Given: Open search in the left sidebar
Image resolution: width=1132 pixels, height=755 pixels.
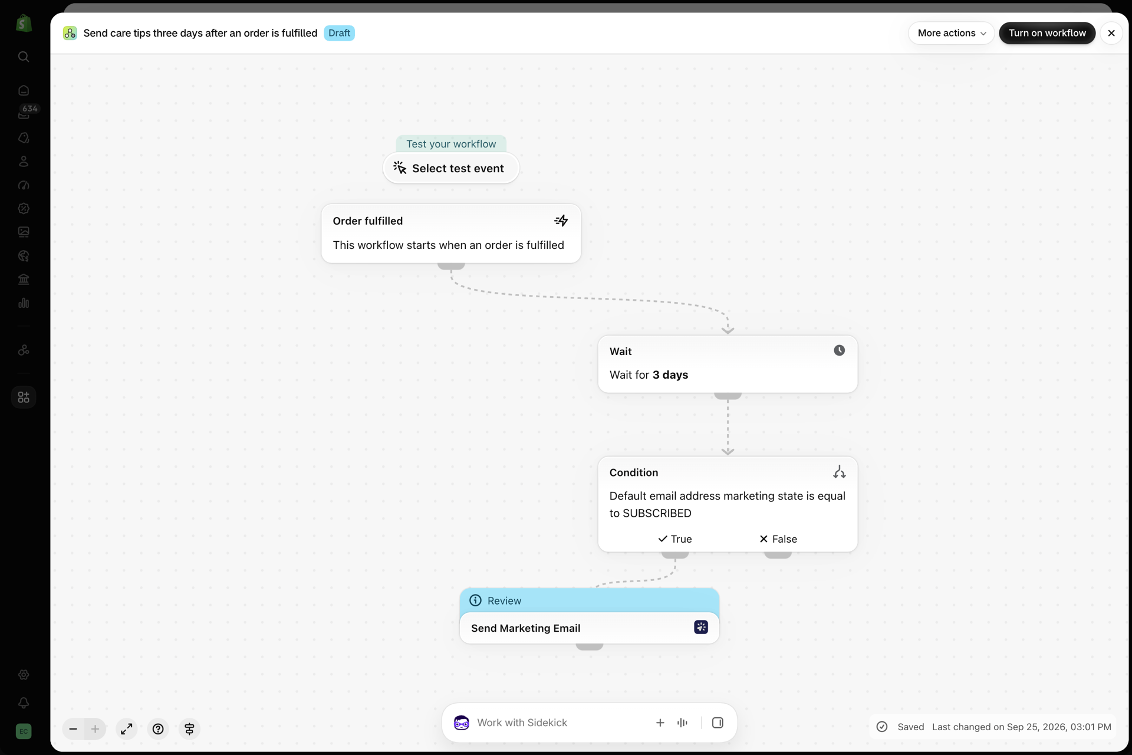Looking at the screenshot, I should point(24,57).
